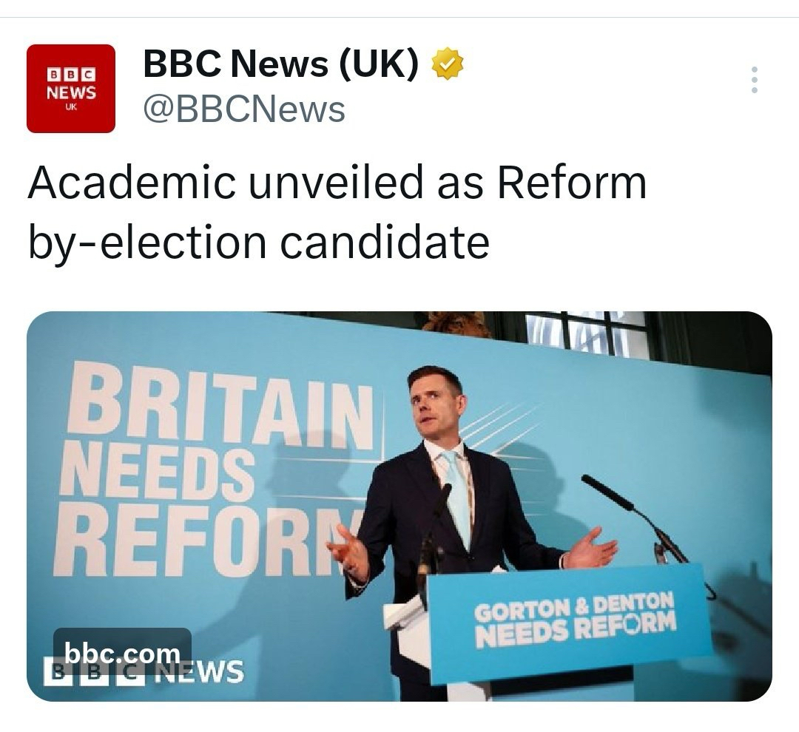The height and width of the screenshot is (732, 799).
Task: Open the BBC News profile avatar
Action: point(71,89)
